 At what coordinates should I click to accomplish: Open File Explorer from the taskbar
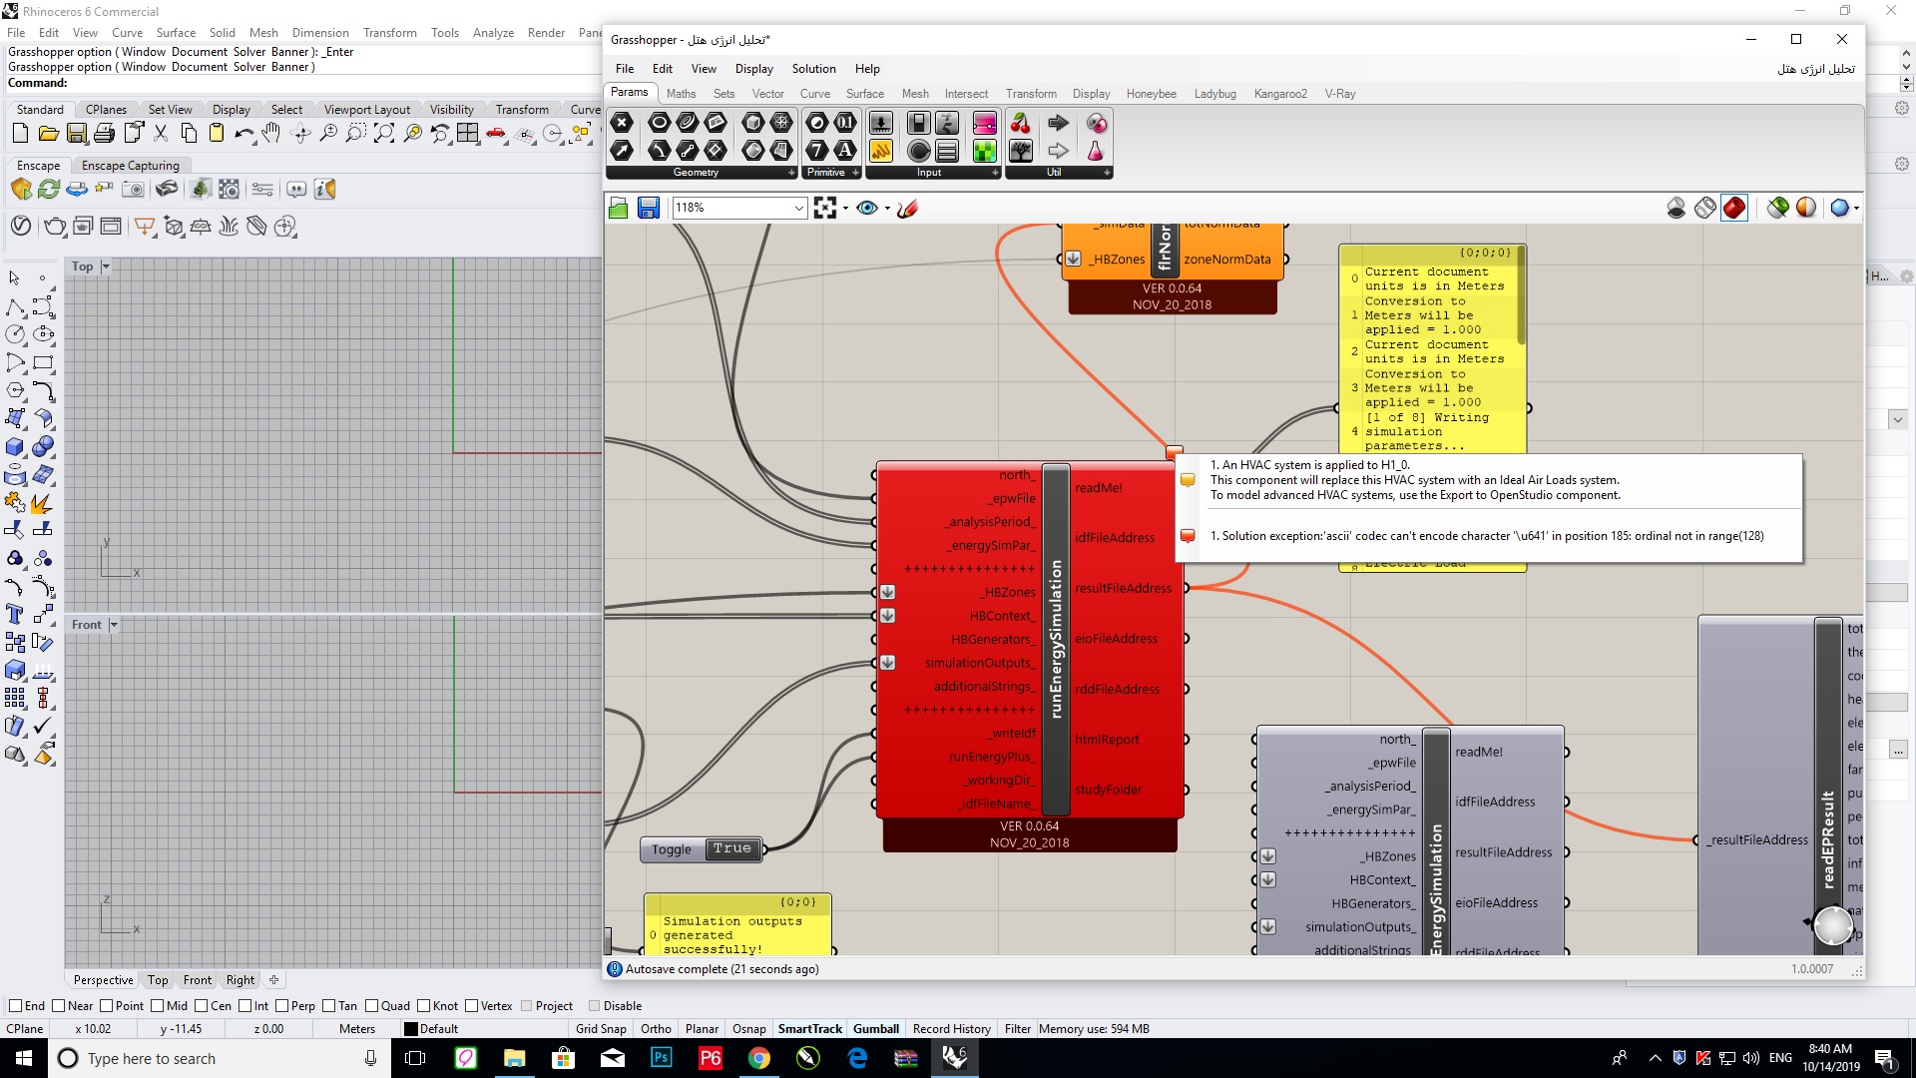click(514, 1058)
